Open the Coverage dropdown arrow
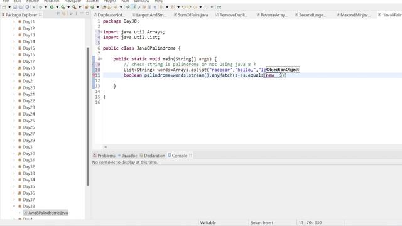The image size is (402, 226). (68, 7)
